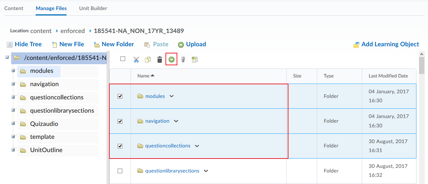Viewport: 428px width, 184px height.
Task: Open the dropdown arrow next to modules
Action: tap(172, 96)
